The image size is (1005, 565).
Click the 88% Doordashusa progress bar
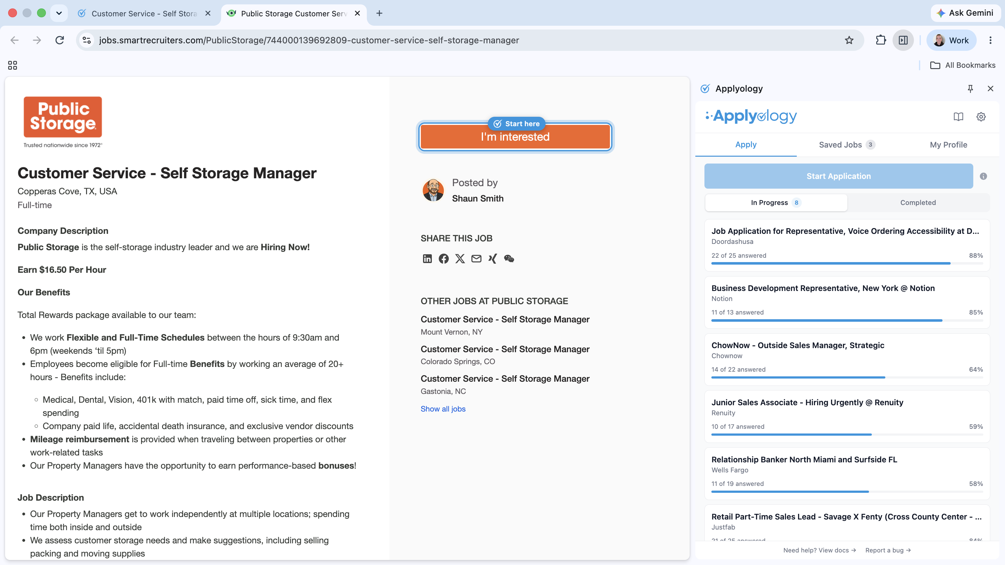click(847, 264)
